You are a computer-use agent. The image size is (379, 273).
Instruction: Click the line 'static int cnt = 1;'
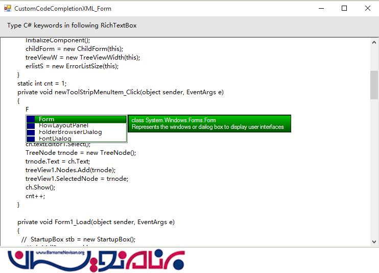[x=42, y=84]
